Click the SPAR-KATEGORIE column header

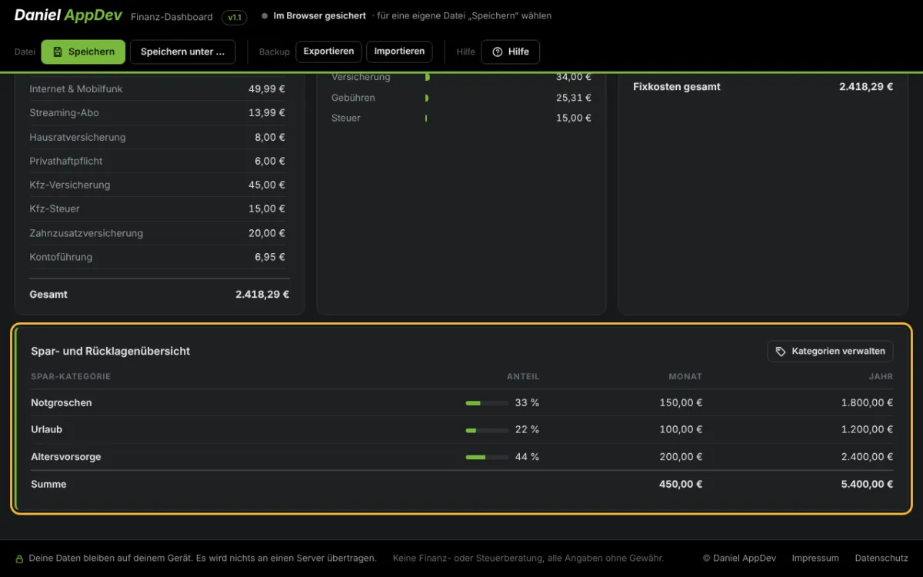pos(71,376)
